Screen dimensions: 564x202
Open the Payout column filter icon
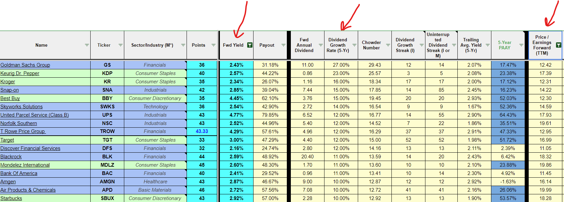click(283, 45)
